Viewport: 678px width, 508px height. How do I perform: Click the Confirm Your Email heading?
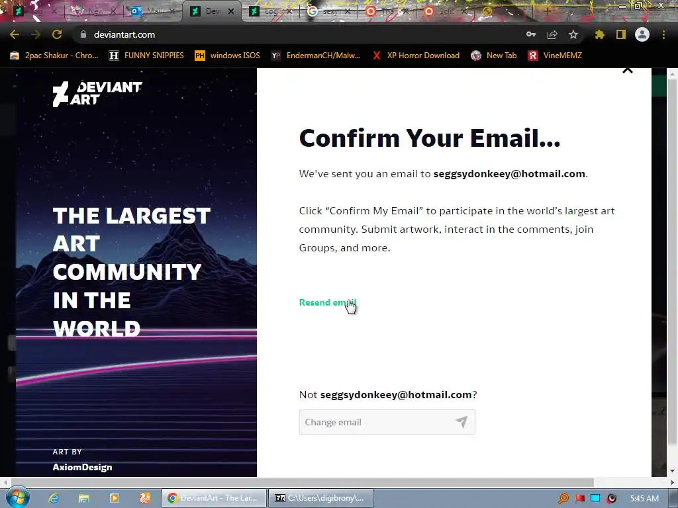point(429,138)
